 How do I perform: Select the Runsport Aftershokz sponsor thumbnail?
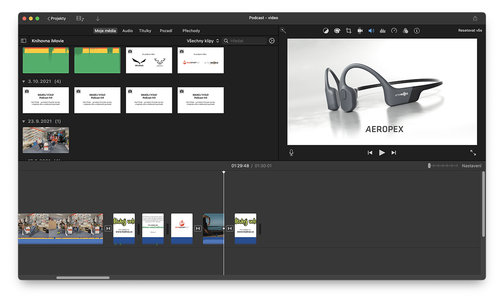(x=201, y=60)
